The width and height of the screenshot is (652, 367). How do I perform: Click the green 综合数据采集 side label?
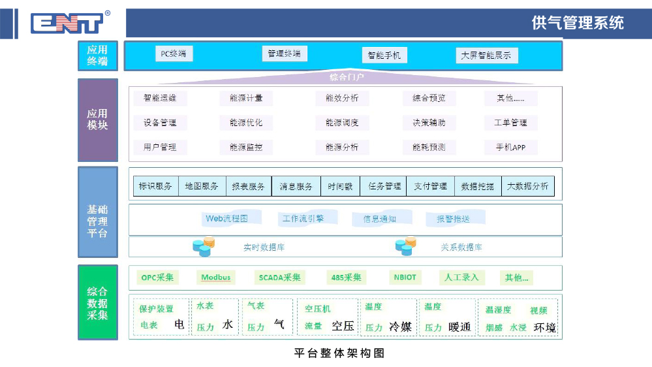[98, 302]
